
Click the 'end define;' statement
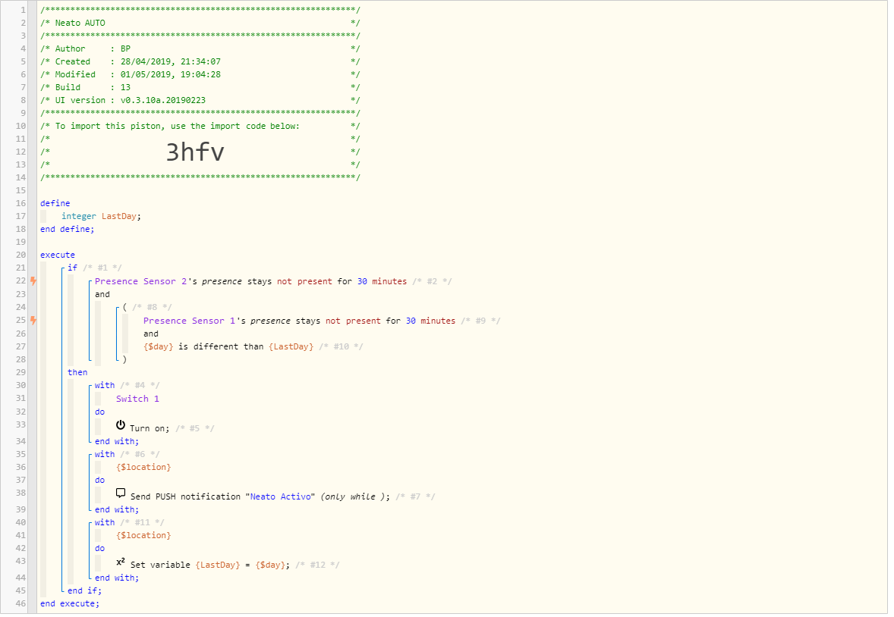(68, 229)
